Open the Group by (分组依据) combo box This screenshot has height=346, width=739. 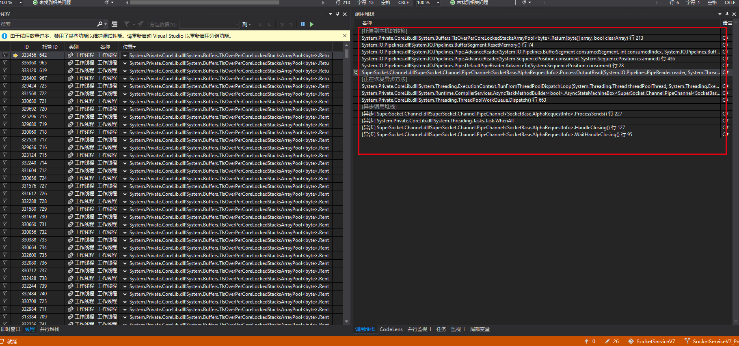[210, 24]
